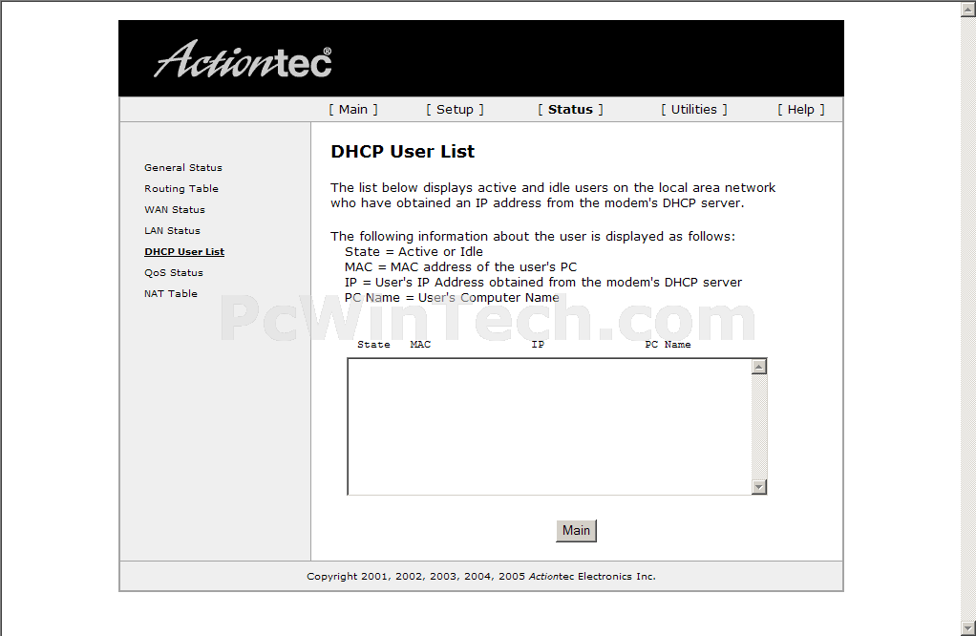Select the Status tab
976x636 pixels.
click(x=570, y=110)
